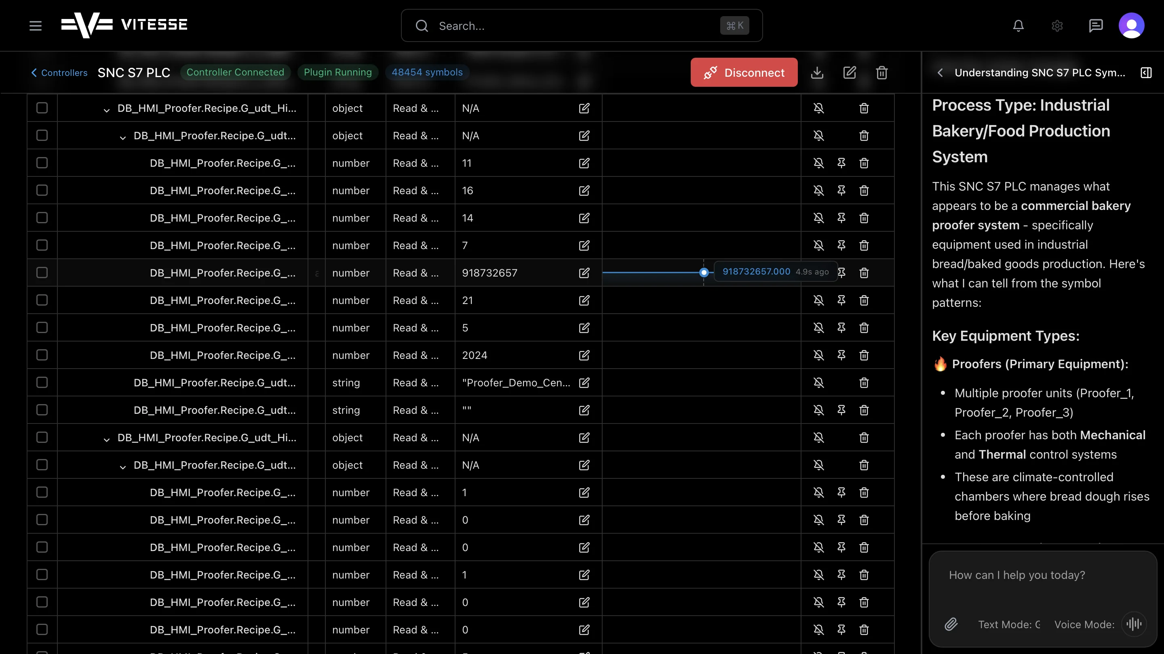
Task: Collapse second nested DB_HMI_Proofer.Recipe.G_udt... object
Action: click(122, 467)
